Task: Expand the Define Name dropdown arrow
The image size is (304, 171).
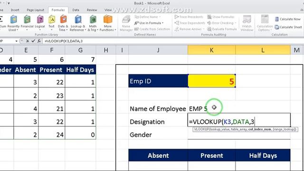Action: point(160,17)
